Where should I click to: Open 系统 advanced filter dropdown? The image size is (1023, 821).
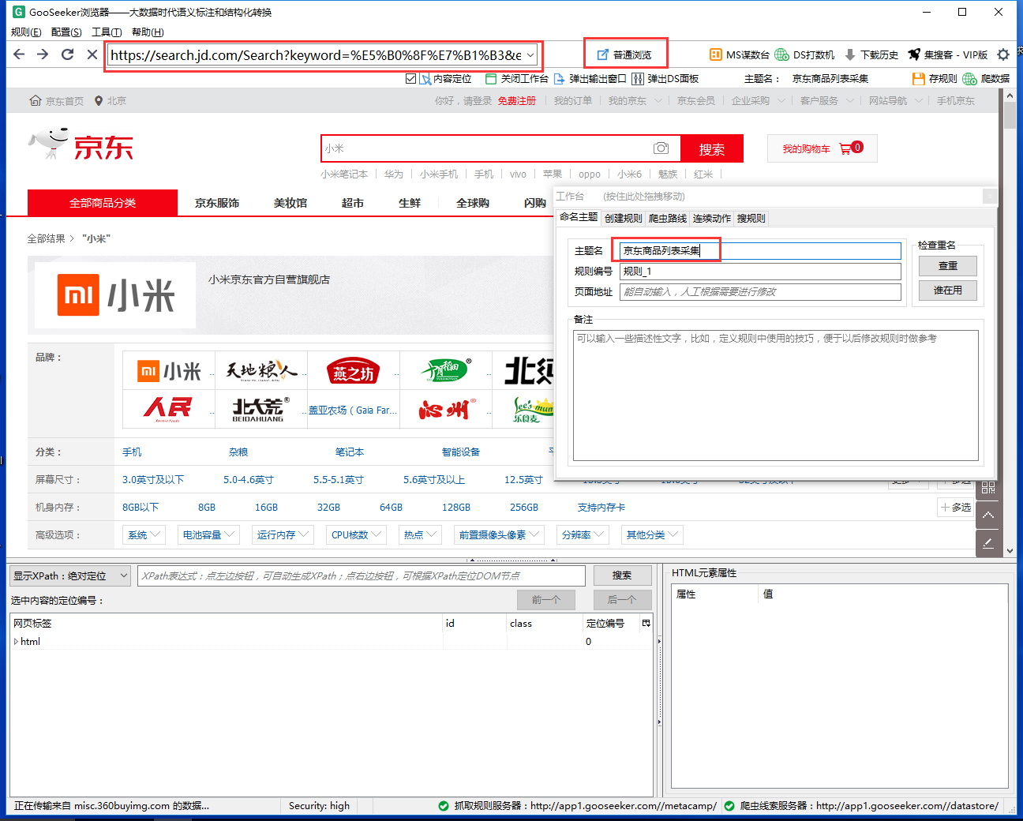(x=144, y=534)
